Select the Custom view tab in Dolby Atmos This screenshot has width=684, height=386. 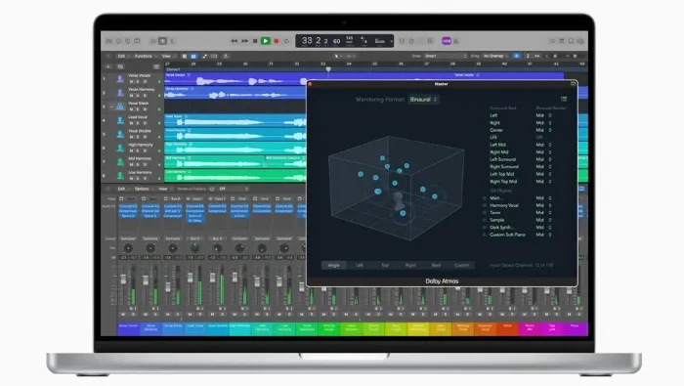(461, 265)
